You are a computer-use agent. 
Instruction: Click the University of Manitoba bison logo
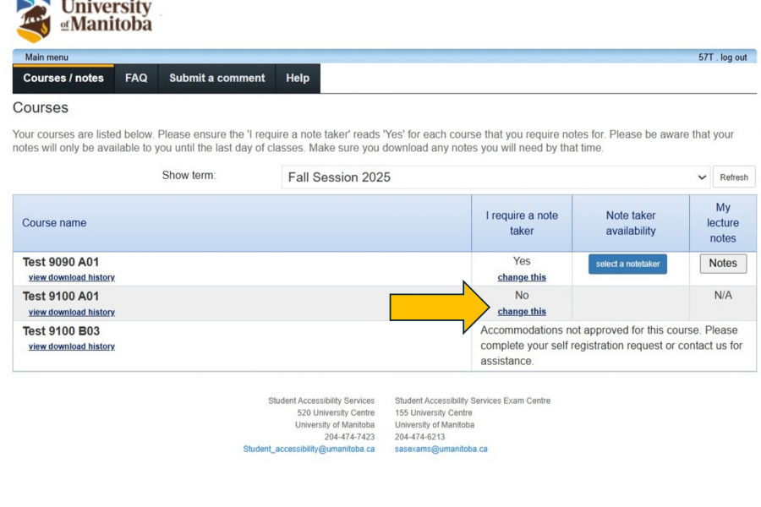pyautogui.click(x=34, y=21)
